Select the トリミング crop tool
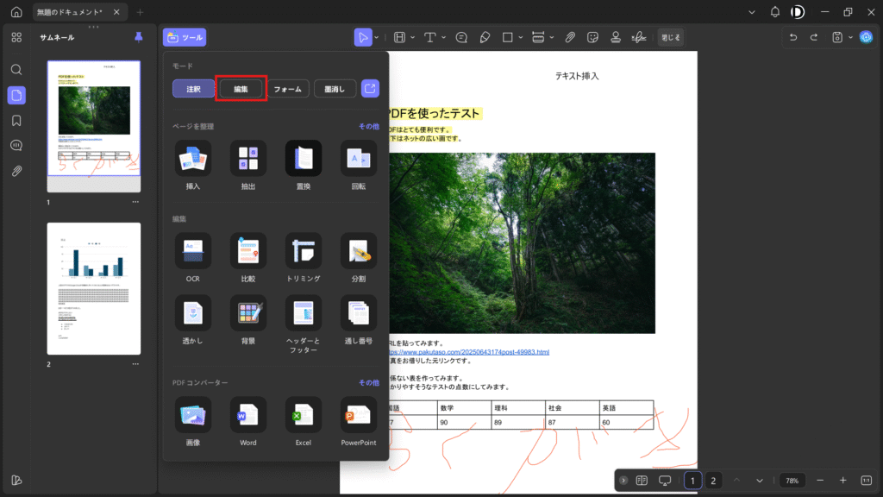This screenshot has height=497, width=883. [x=303, y=250]
